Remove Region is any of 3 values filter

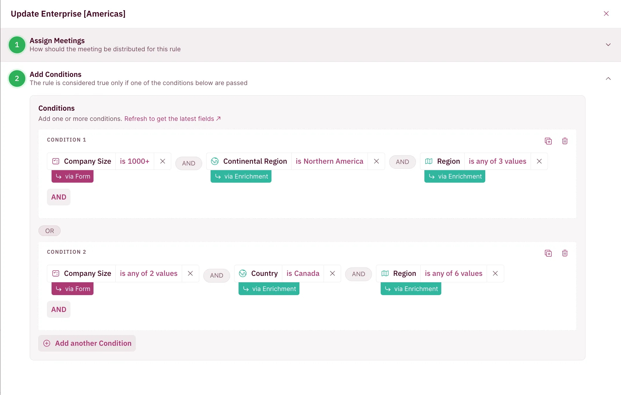[x=539, y=161]
